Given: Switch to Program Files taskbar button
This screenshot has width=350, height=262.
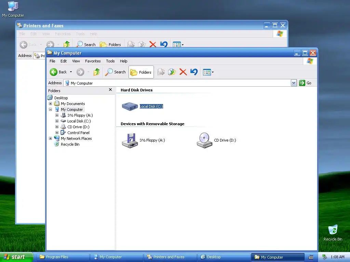Looking at the screenshot, I should pyautogui.click(x=63, y=257).
